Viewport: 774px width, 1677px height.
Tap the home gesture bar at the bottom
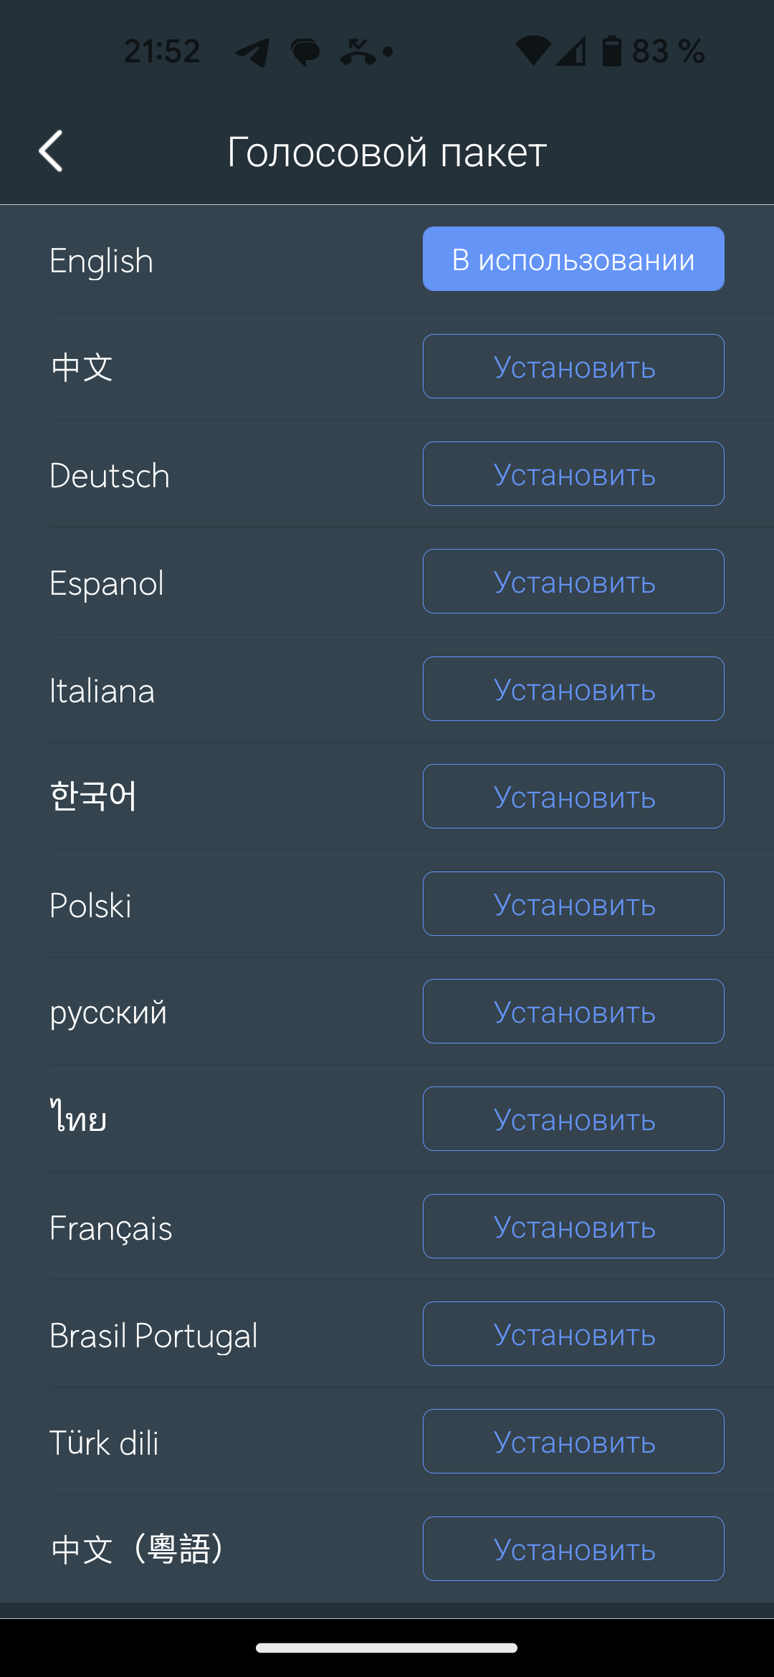pos(387,1648)
